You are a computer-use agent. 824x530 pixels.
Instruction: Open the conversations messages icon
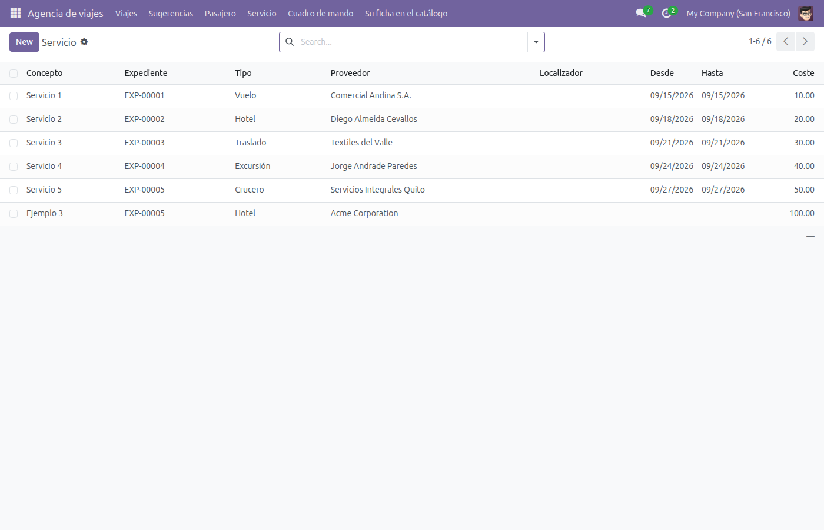tap(641, 13)
